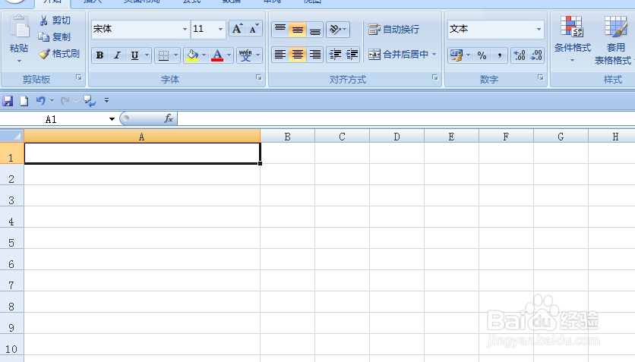Align text to top of cell
The height and width of the screenshot is (362, 635).
[x=280, y=30]
